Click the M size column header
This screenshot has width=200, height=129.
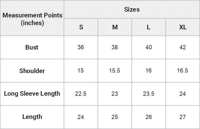point(115,27)
